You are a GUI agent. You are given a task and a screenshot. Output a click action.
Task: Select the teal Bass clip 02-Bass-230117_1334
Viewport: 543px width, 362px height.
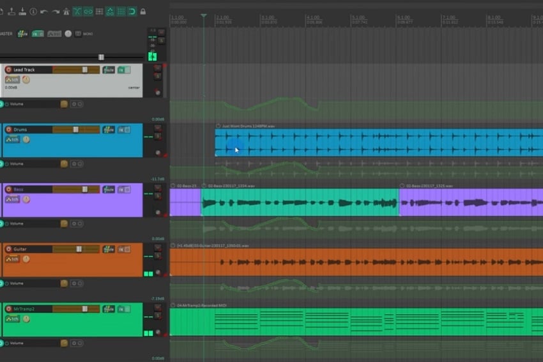[x=300, y=202]
